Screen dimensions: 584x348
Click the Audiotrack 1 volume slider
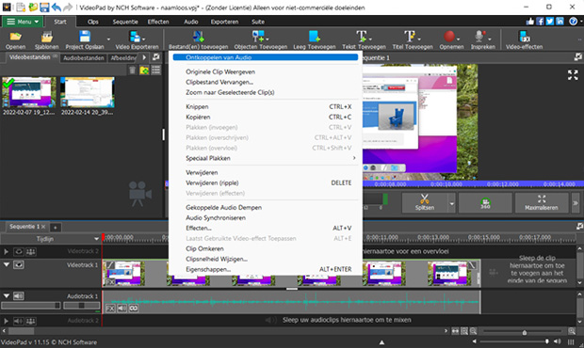point(30,306)
